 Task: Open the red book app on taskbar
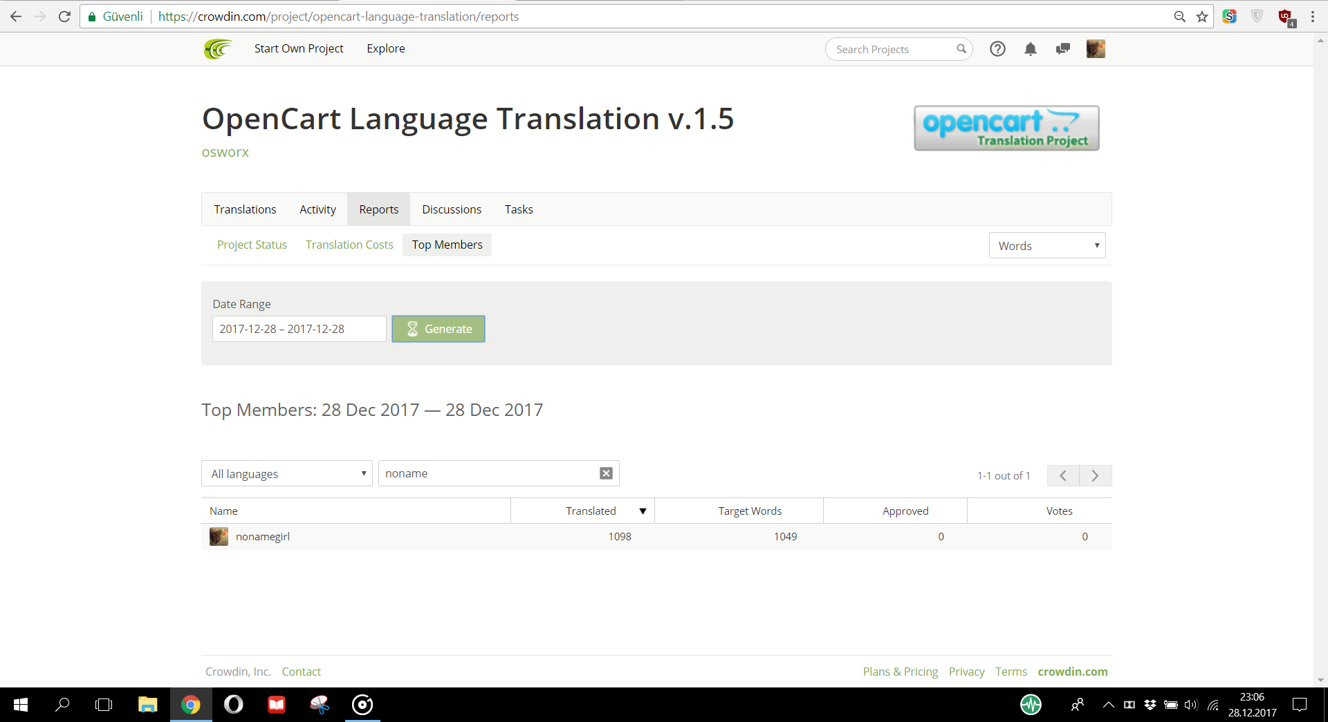(277, 705)
